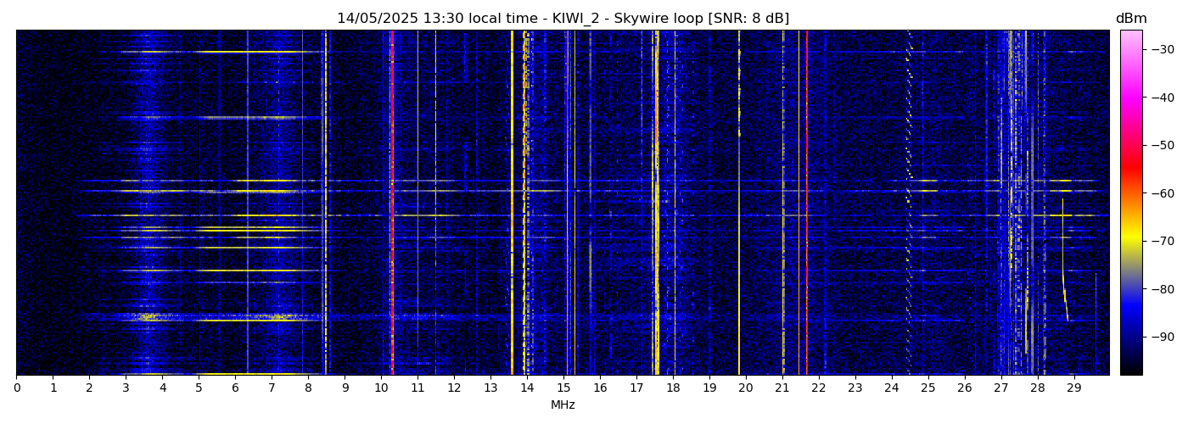Click the MHz x-axis label

[563, 405]
